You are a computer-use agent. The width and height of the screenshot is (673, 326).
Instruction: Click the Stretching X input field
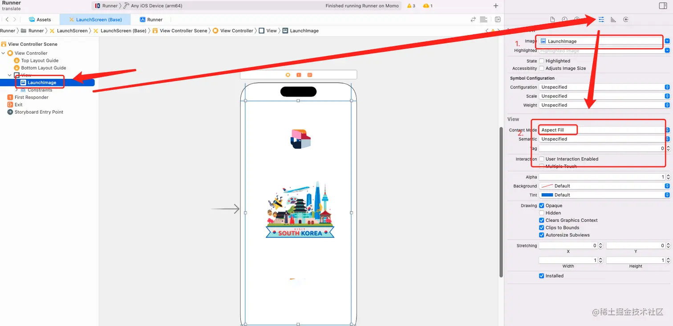[568, 246]
